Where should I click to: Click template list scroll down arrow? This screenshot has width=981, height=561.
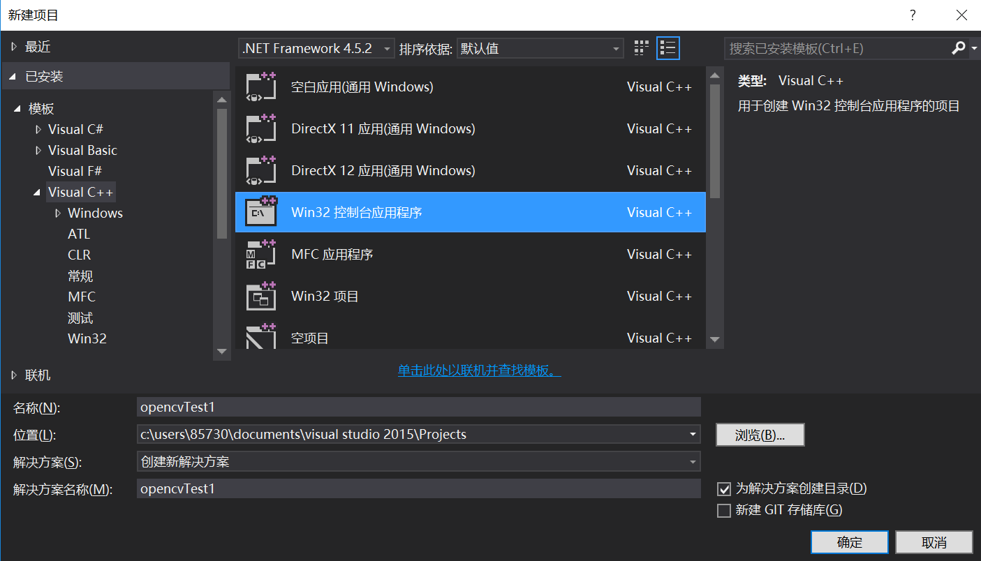714,340
